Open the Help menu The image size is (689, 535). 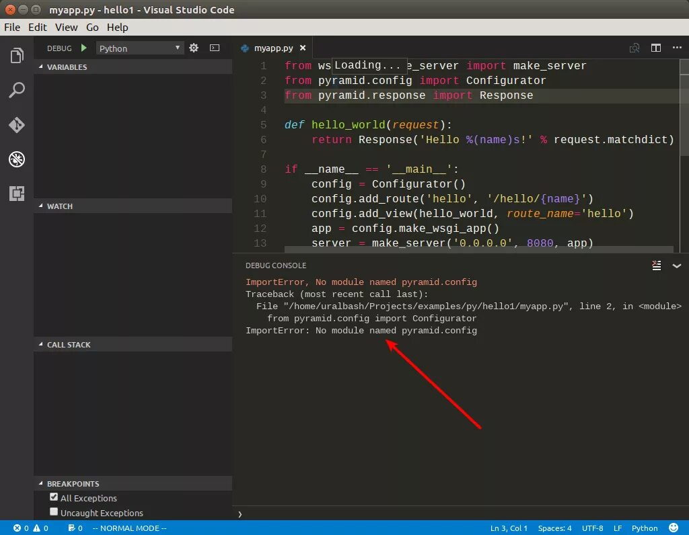coord(117,27)
